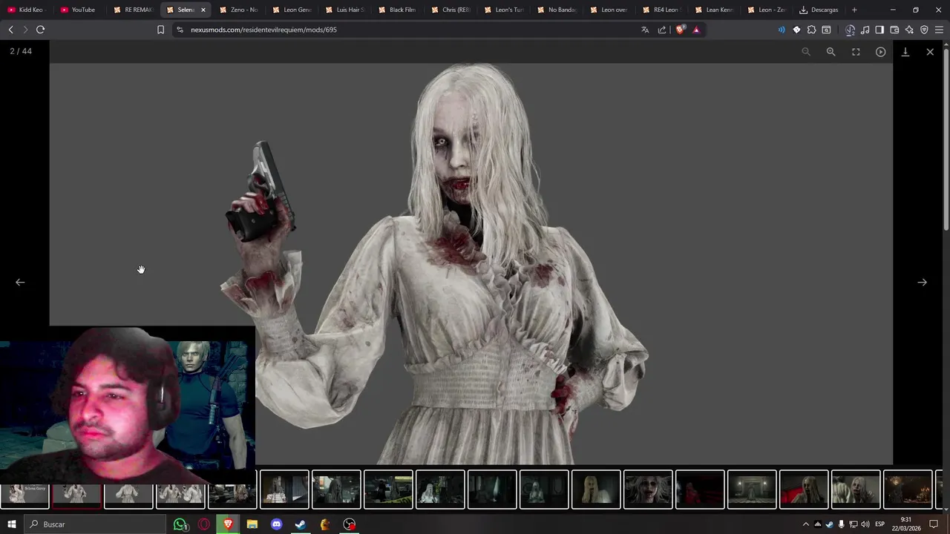Open Leo AI sparkle icon
This screenshot has height=534, width=950.
(909, 30)
